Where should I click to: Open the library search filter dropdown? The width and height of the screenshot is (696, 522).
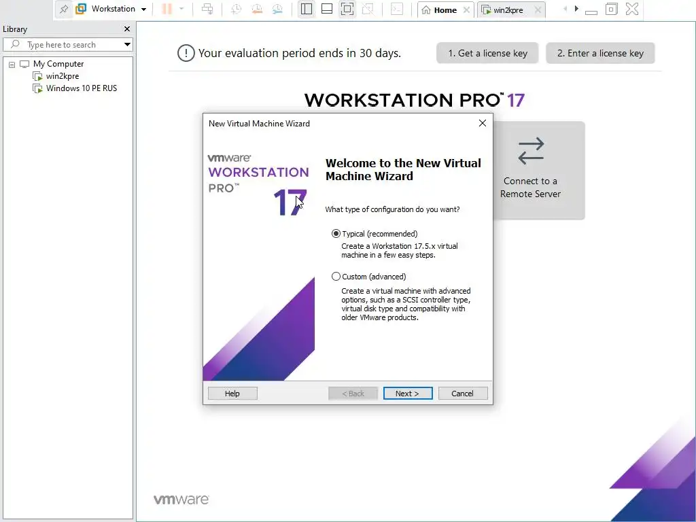(x=127, y=44)
